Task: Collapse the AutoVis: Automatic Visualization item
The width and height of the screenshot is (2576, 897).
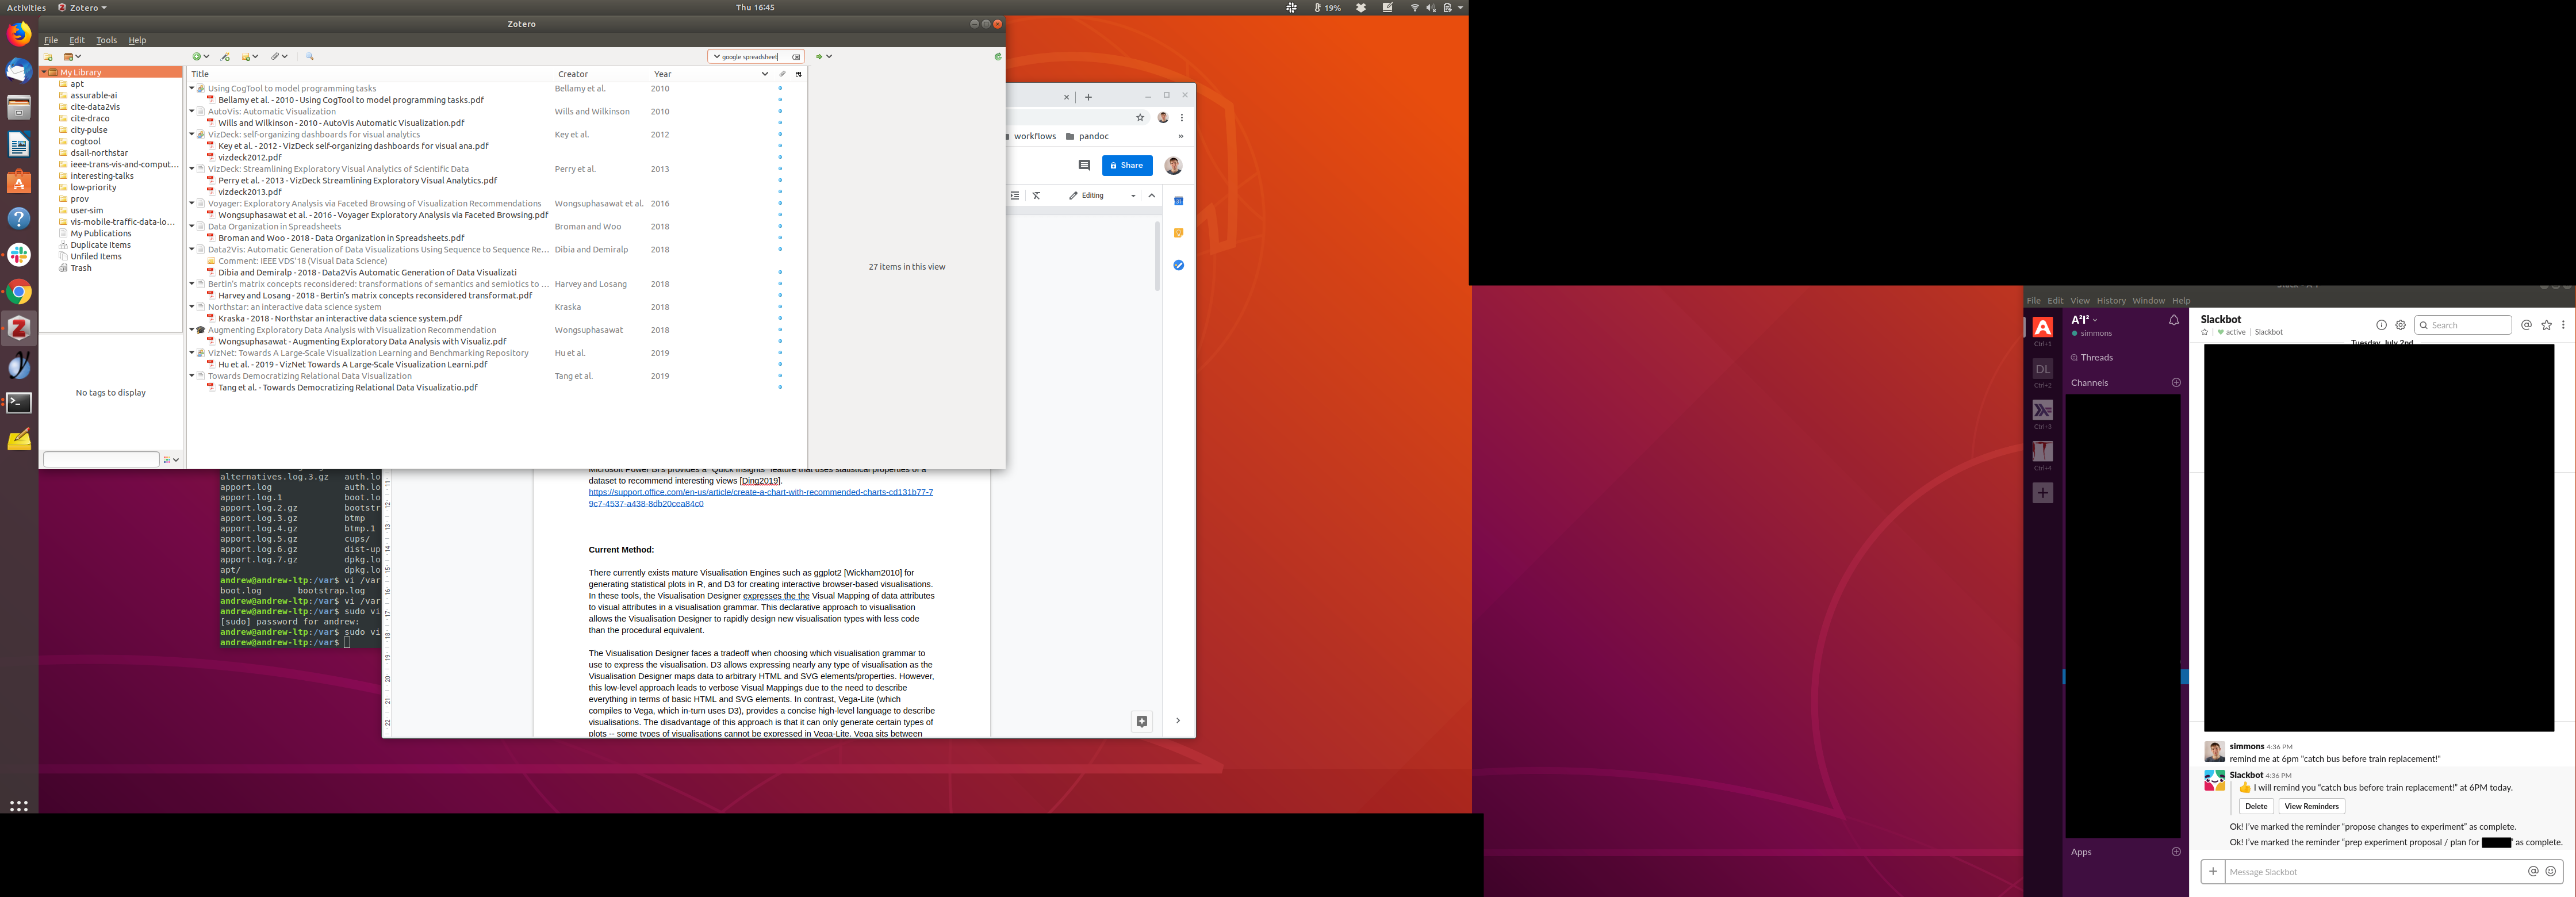Action: click(x=192, y=111)
